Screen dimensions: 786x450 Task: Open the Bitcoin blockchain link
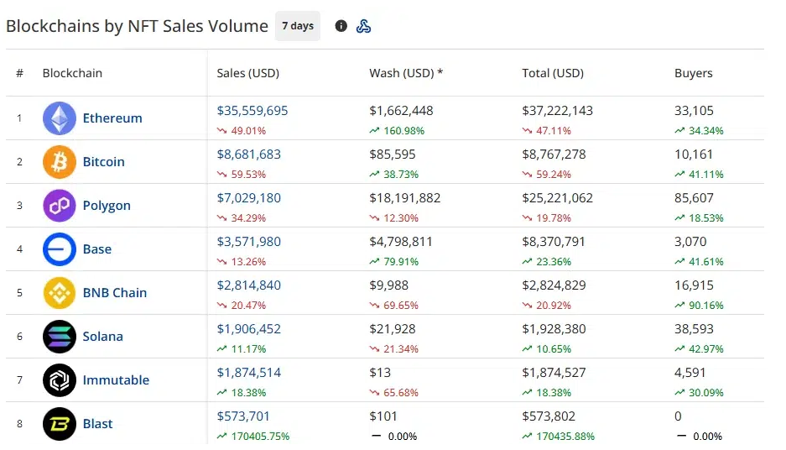(x=104, y=162)
